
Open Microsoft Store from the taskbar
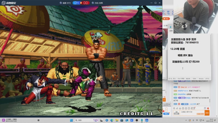[122, 120]
